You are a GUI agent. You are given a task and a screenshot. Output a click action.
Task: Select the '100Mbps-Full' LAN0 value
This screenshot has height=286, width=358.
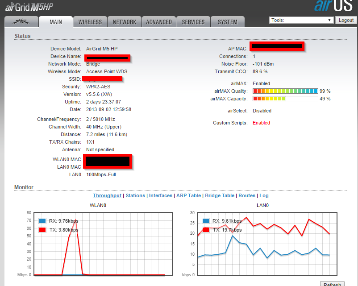101,174
